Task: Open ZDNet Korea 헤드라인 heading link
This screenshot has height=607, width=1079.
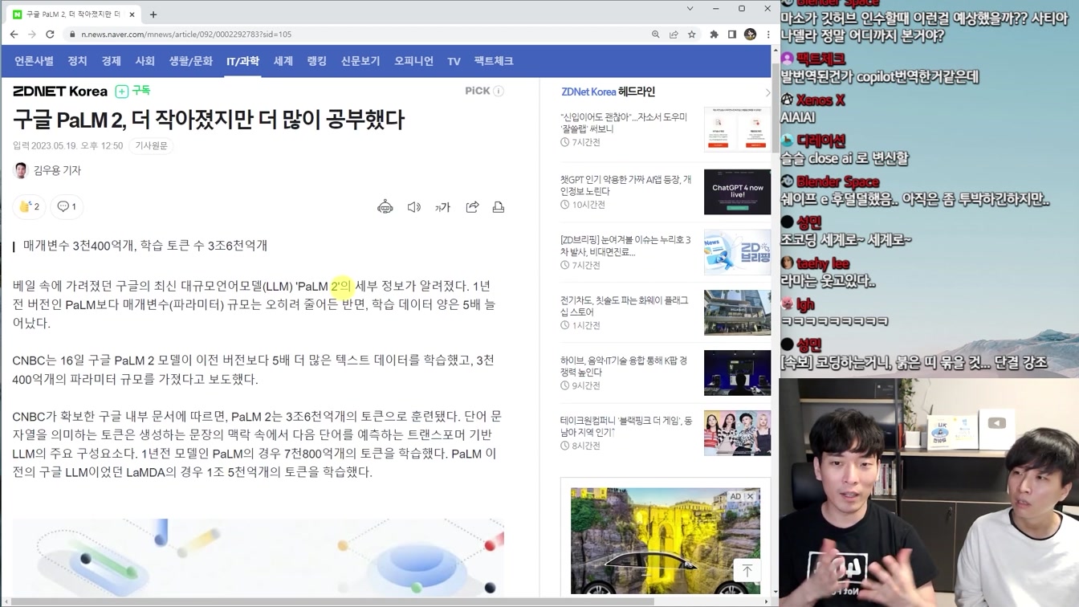Action: pos(608,92)
